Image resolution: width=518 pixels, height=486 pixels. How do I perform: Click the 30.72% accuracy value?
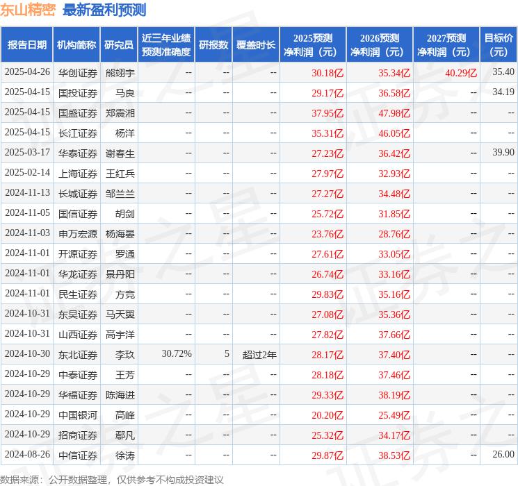coord(177,353)
